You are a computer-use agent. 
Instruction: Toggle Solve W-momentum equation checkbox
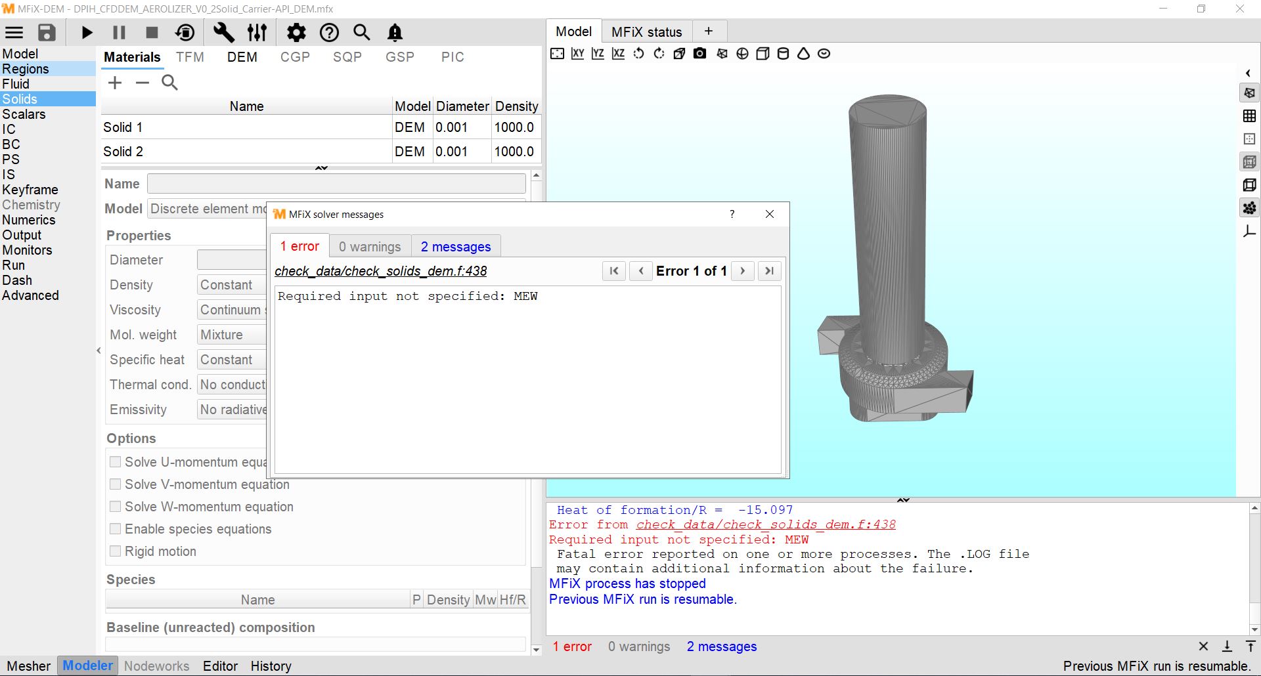tap(116, 507)
